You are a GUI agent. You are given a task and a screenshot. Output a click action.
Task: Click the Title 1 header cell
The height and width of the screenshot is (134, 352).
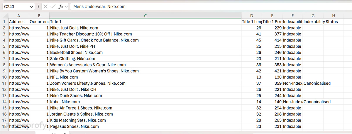tap(145, 22)
